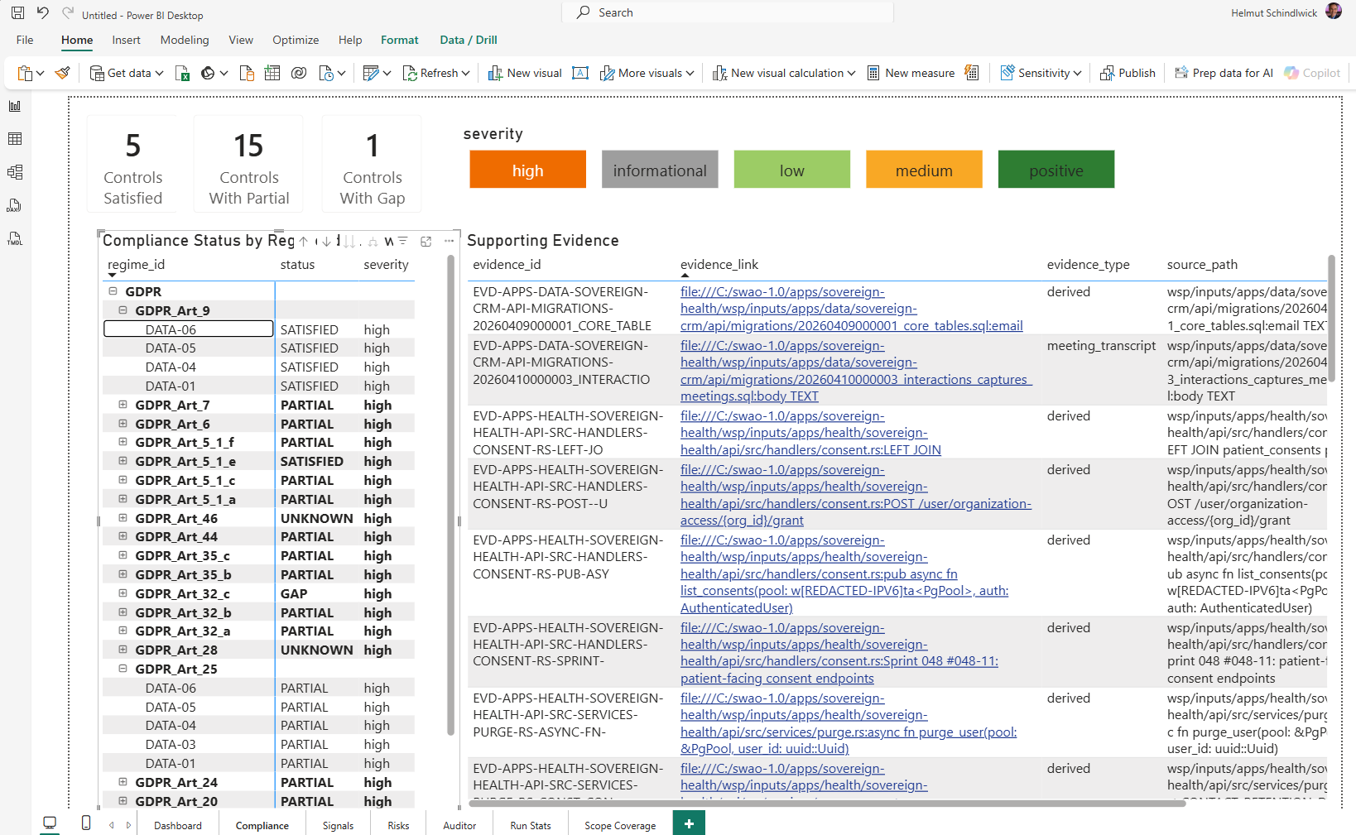Open matrix visual filter icon
1356x835 pixels.
tap(403, 241)
